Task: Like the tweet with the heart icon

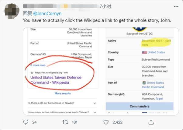Action: [x=106, y=122]
